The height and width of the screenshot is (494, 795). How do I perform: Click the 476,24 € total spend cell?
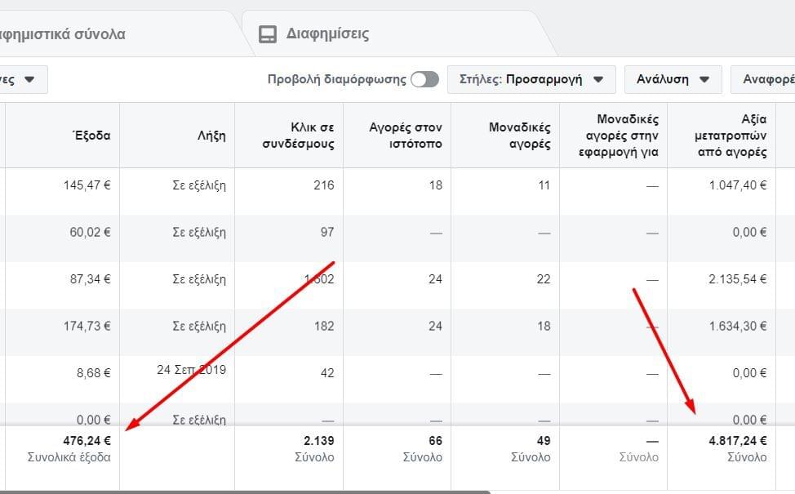[85, 441]
